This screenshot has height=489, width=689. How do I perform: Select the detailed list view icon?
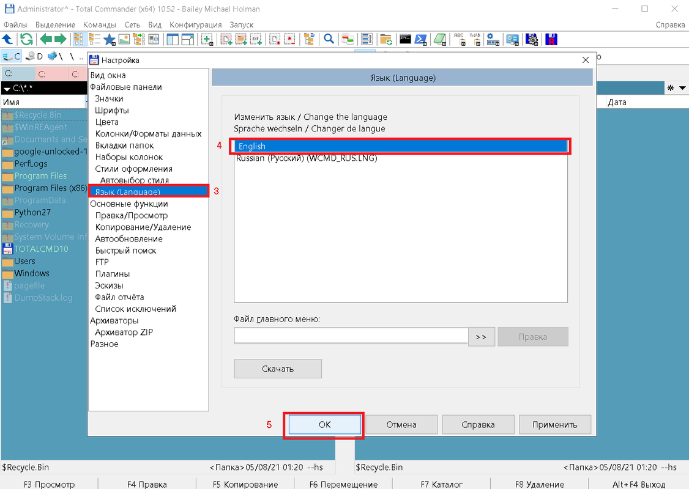pyautogui.click(x=94, y=40)
